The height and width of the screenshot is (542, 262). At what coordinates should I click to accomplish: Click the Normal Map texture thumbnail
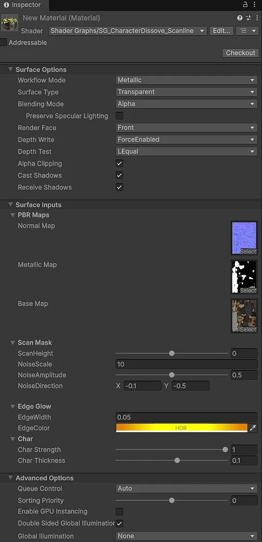click(244, 238)
